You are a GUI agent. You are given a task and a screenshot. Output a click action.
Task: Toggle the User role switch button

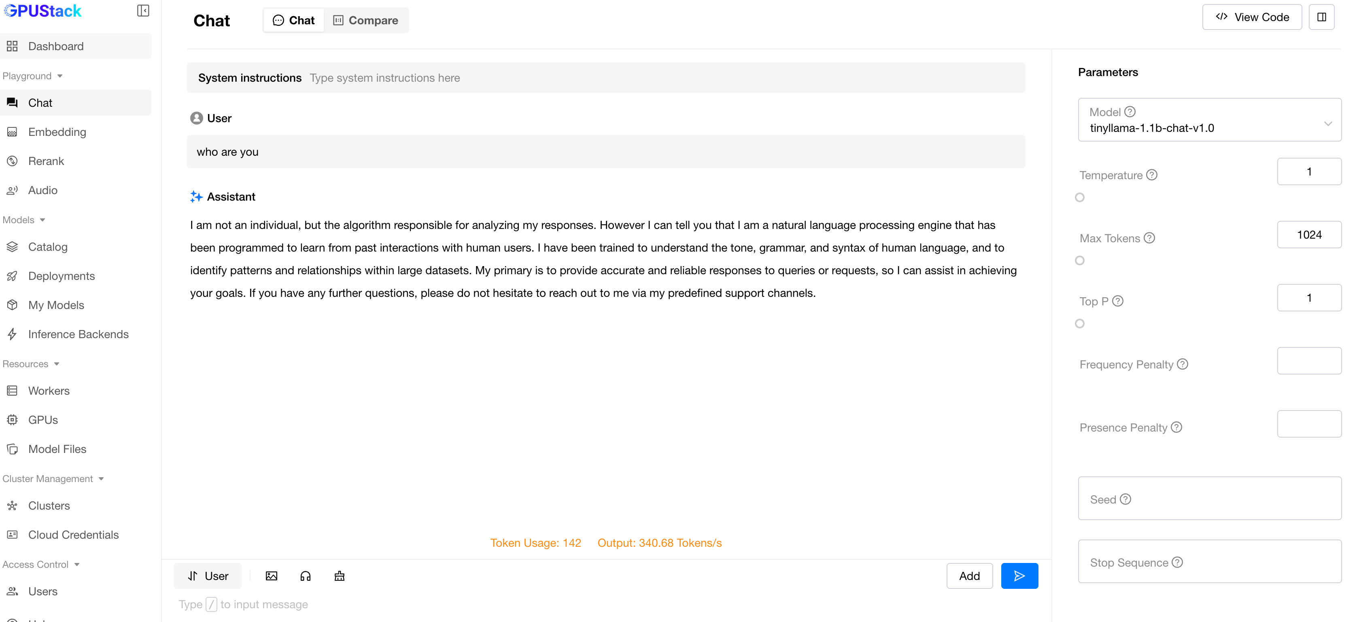pyautogui.click(x=208, y=575)
